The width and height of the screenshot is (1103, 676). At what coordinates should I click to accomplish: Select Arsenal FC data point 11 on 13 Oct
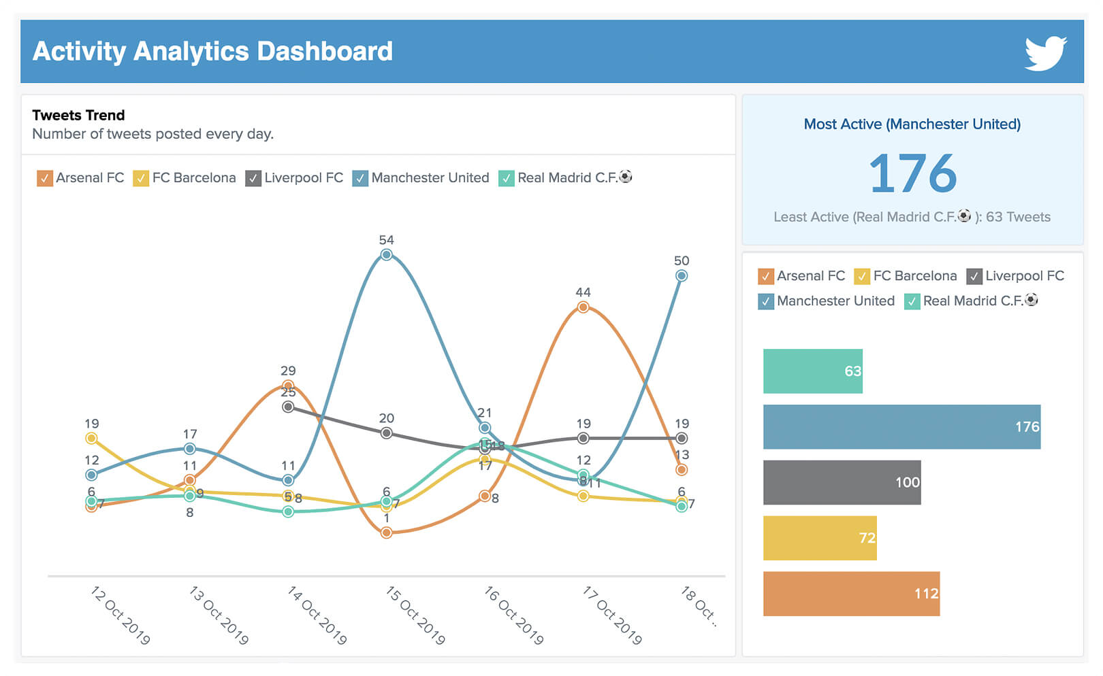pos(190,480)
